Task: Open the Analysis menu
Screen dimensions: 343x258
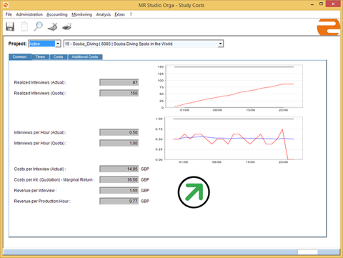Action: click(x=104, y=14)
